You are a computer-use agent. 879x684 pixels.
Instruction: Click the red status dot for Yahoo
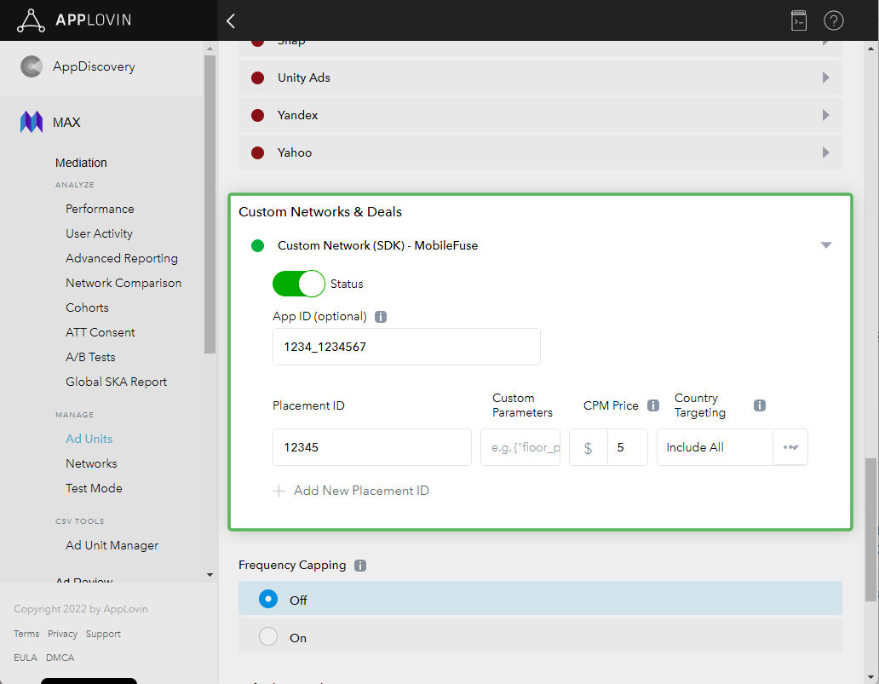(x=257, y=152)
